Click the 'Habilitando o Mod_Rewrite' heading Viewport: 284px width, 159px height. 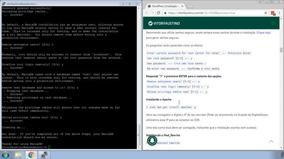(163, 135)
